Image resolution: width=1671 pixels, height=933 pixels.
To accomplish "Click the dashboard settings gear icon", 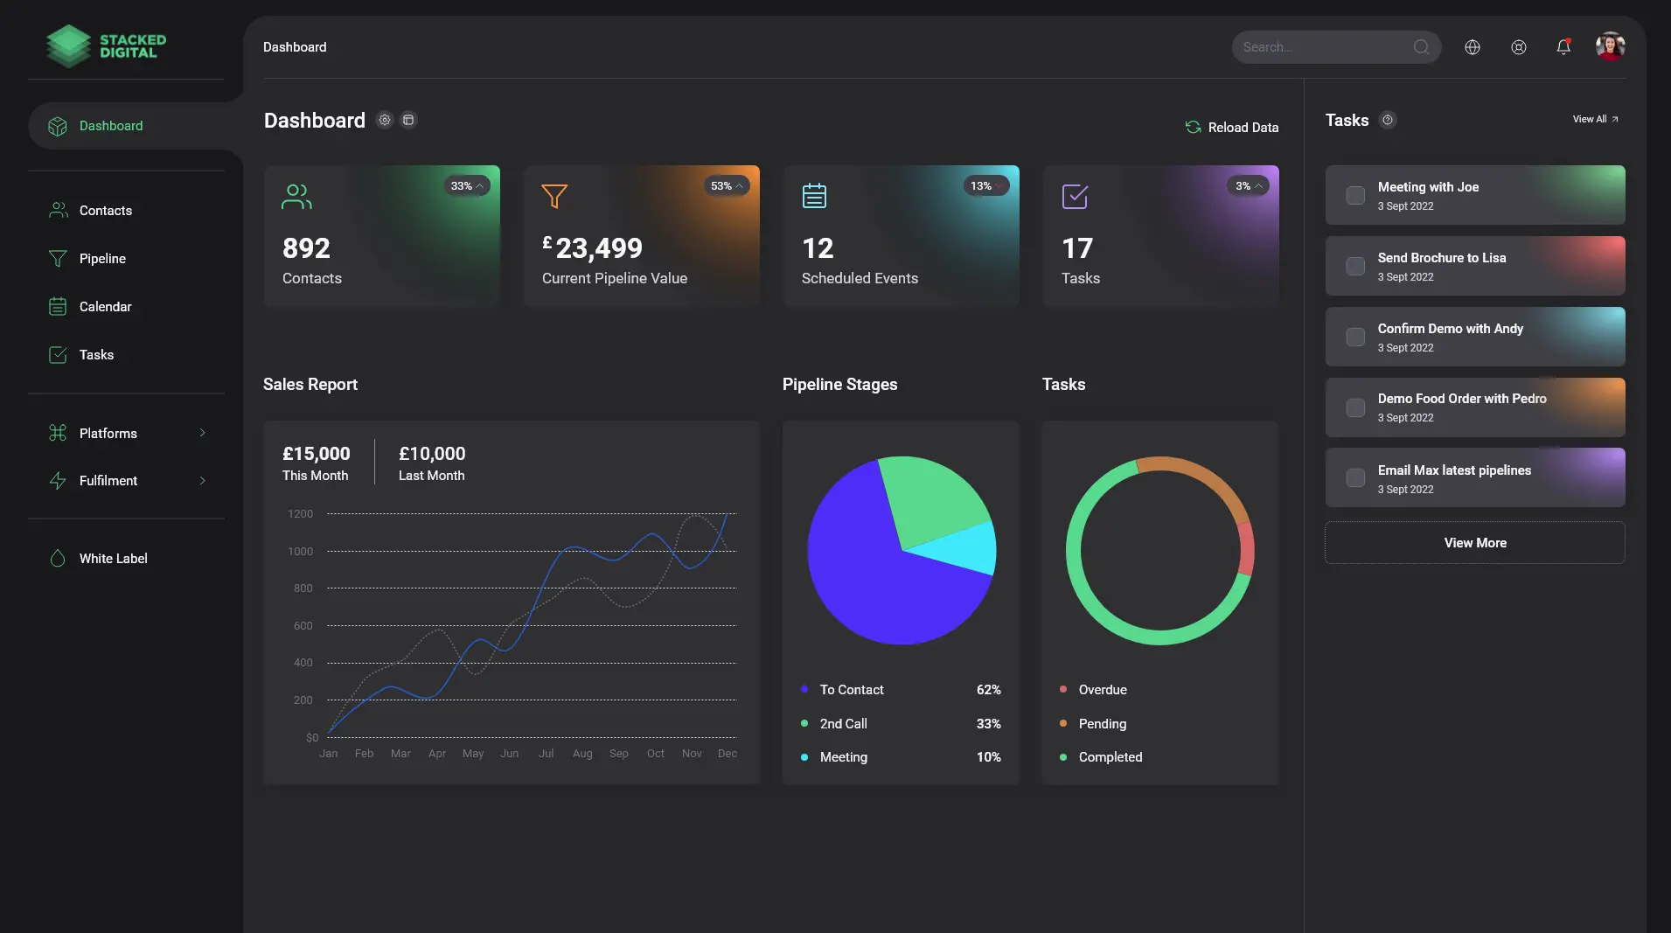I will click(385, 120).
